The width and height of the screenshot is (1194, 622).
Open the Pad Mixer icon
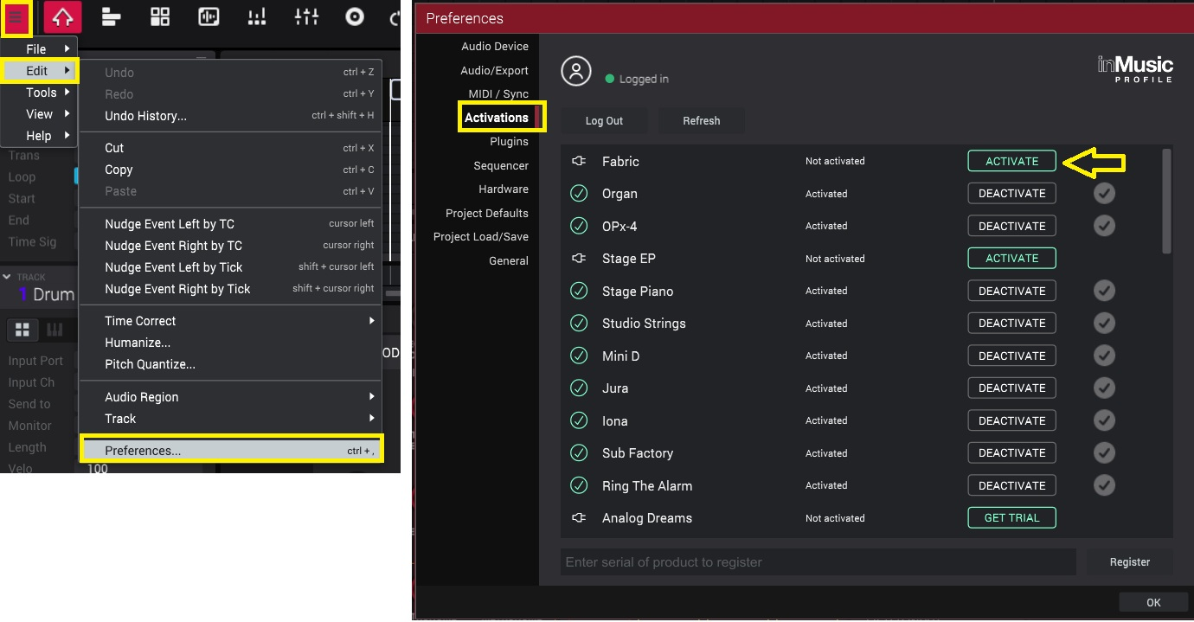(257, 16)
